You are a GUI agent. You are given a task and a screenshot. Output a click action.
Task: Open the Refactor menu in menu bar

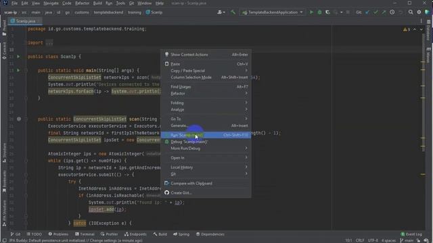[x=82, y=3]
